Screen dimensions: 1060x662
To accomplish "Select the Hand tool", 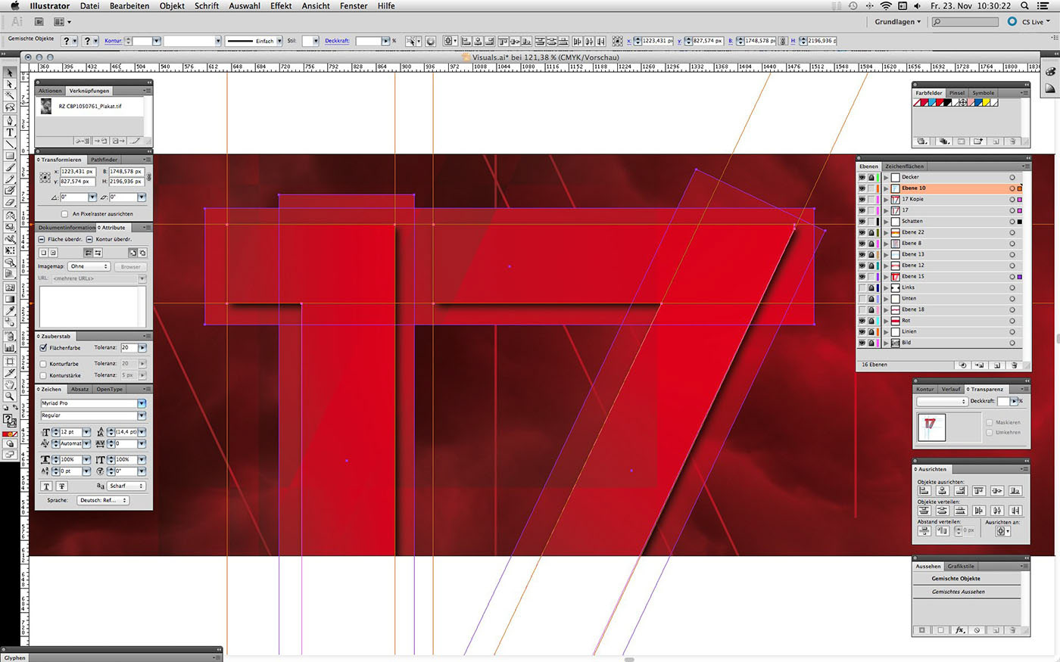I will pos(10,384).
